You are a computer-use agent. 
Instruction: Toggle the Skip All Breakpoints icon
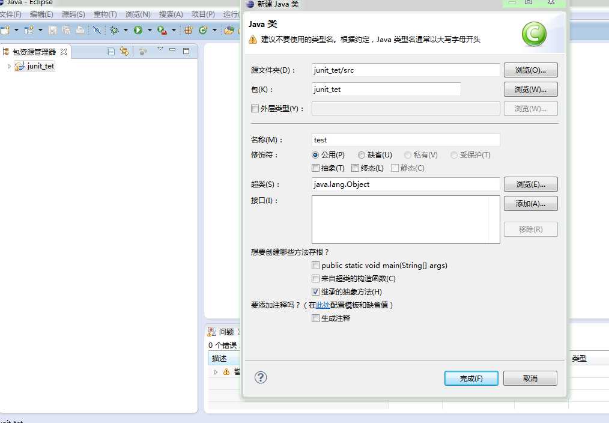pos(97,30)
